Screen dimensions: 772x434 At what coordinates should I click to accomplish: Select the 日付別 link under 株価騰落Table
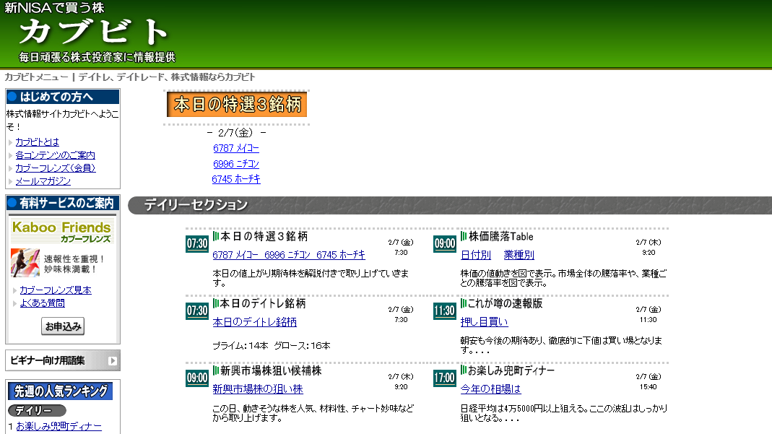point(475,255)
